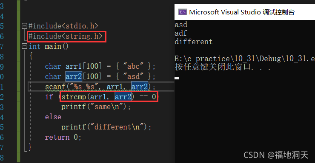The height and width of the screenshot is (163, 315).
Task: Click the "asd" console input line
Action: pos(181,25)
